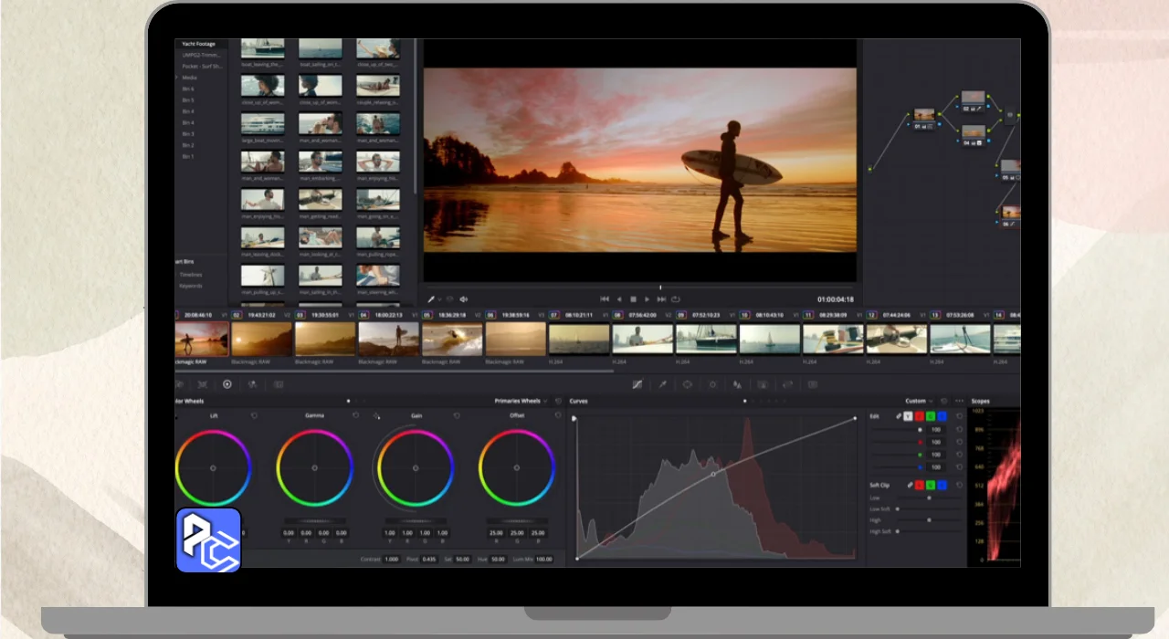Open the Custom curves mode dropdown
The image size is (1169, 639).
pos(920,401)
